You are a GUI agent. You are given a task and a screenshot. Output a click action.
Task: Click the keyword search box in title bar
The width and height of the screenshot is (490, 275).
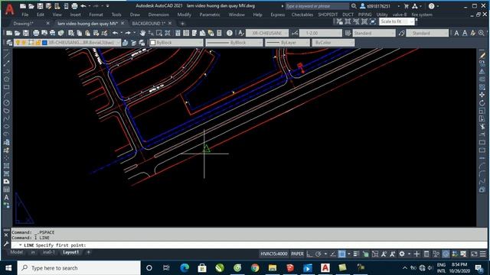[x=317, y=6]
